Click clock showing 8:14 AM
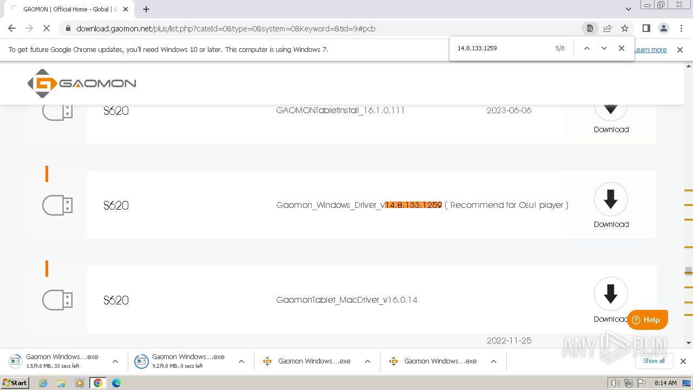Screen dimensions: 693x390 coord(665,383)
